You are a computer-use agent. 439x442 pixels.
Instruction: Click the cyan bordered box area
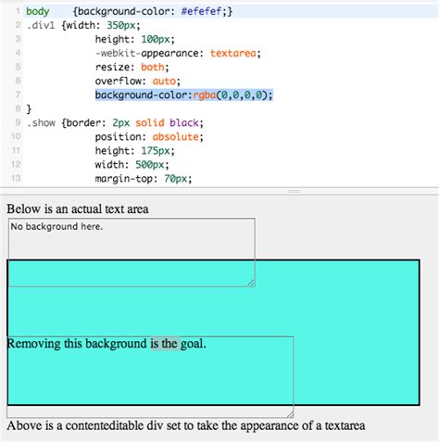coord(355,333)
